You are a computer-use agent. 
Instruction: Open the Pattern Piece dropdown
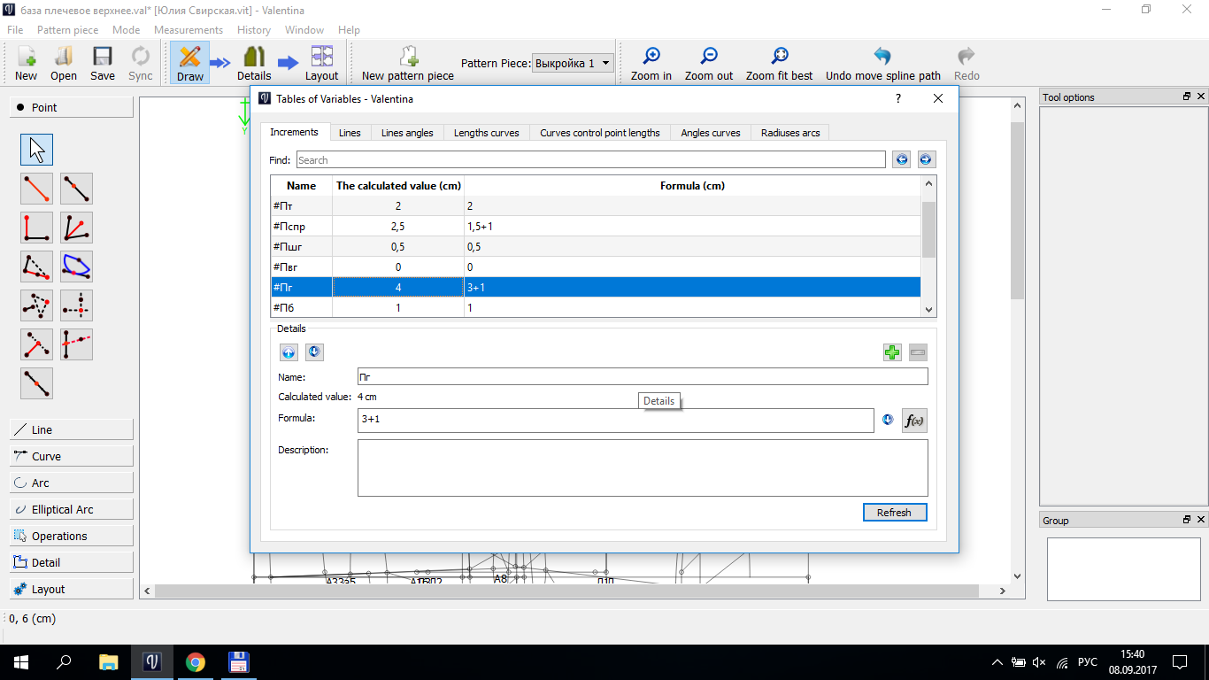coord(573,63)
